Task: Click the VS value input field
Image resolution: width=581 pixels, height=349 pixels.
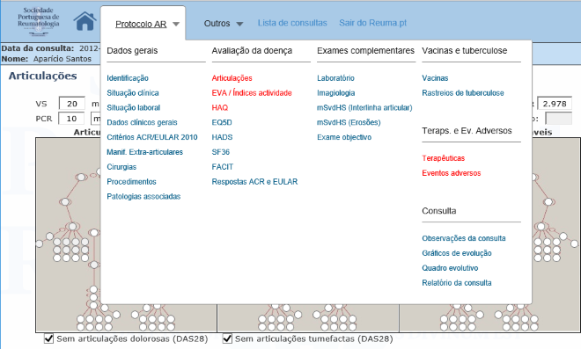Action: pyautogui.click(x=72, y=104)
